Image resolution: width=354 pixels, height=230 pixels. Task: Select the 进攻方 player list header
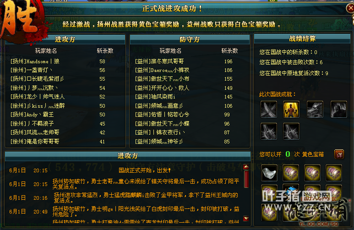point(65,39)
